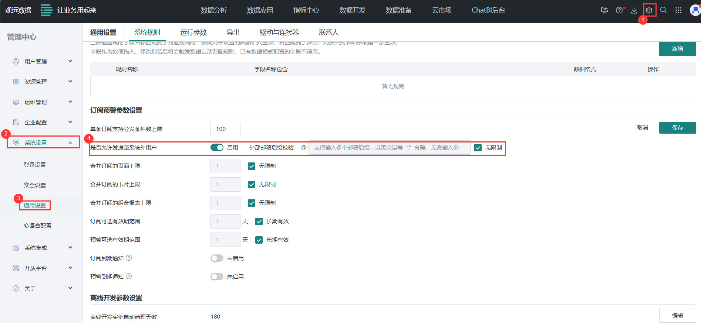Image resolution: width=701 pixels, height=323 pixels.
Task: Expand the 系统集成 chevron
Action: point(70,247)
